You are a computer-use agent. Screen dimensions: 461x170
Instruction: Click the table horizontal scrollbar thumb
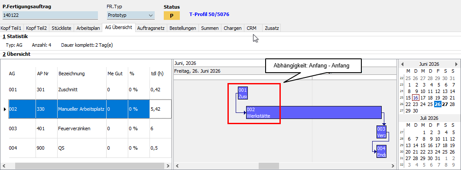click(x=89, y=166)
